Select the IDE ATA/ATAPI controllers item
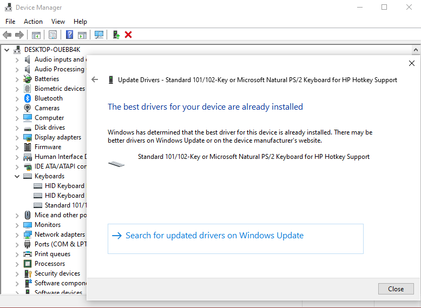 tap(55, 166)
